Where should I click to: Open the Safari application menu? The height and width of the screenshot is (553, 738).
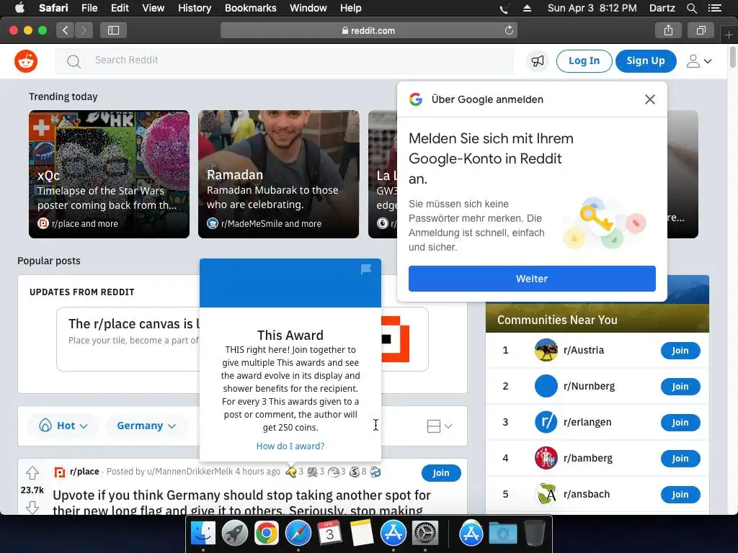tap(53, 8)
